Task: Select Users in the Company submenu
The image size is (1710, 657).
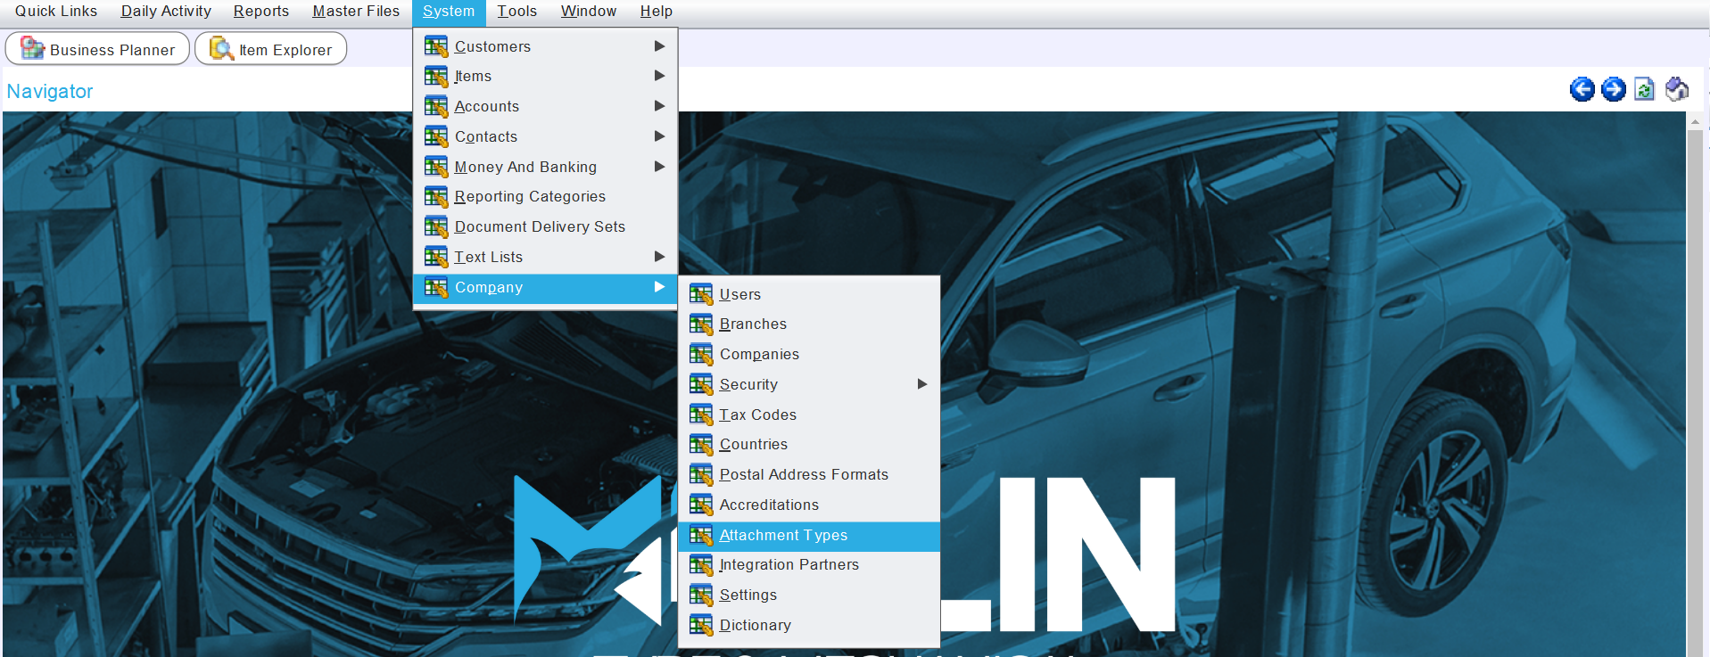Action: [x=809, y=294]
